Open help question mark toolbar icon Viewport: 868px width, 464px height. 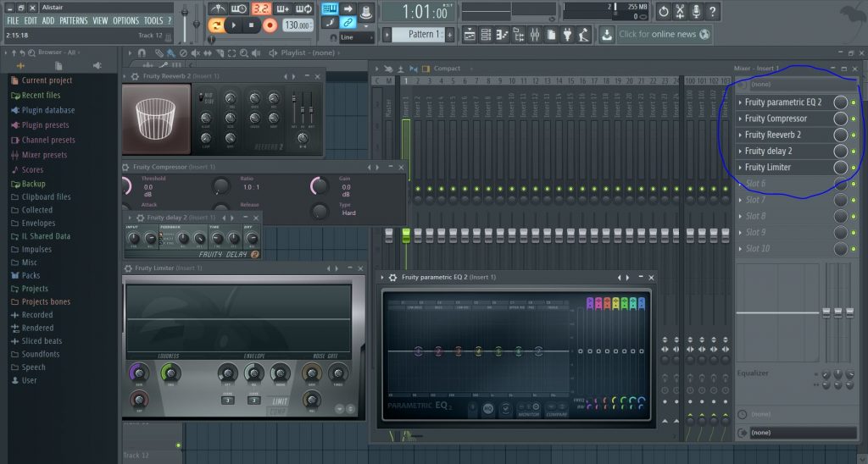(x=712, y=10)
